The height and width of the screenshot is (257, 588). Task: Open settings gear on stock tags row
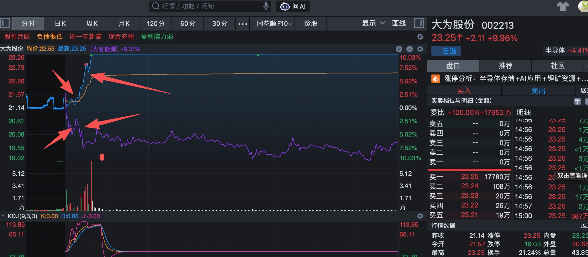[x=420, y=37]
